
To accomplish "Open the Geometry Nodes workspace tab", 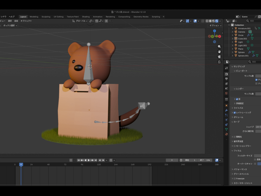I will (x=141, y=17).
